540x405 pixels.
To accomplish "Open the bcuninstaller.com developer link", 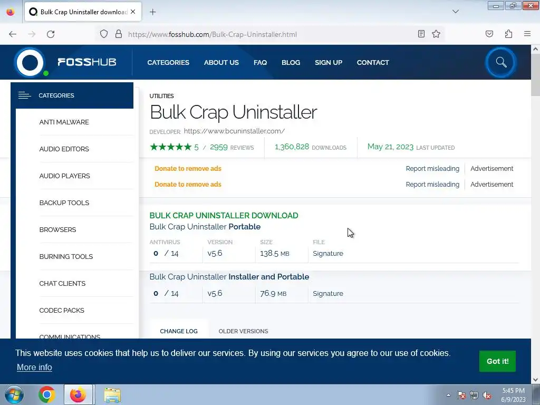I will [234, 131].
